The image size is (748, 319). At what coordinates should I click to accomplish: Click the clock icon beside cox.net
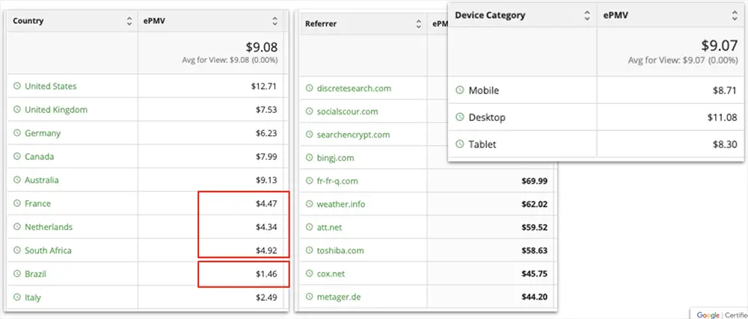309,273
